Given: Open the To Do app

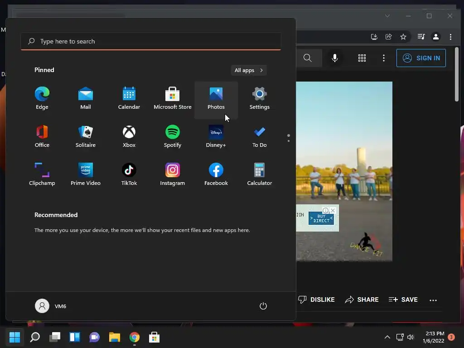Looking at the screenshot, I should point(260,137).
